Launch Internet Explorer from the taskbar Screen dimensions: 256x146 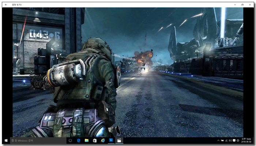point(103,141)
